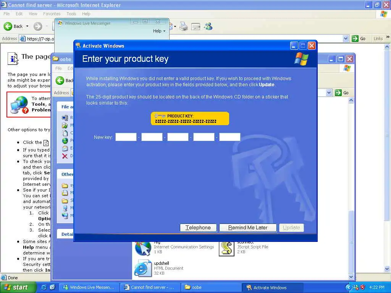The image size is (391, 293).
Task: Open the File menu in oobe window
Action: pyautogui.click(x=58, y=68)
